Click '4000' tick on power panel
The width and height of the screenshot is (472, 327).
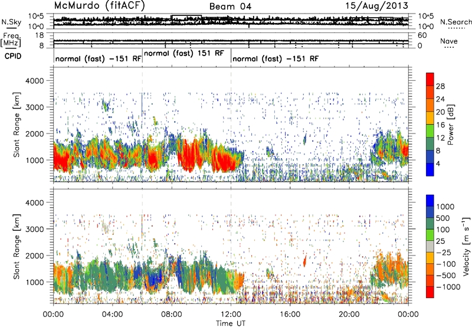(34, 81)
